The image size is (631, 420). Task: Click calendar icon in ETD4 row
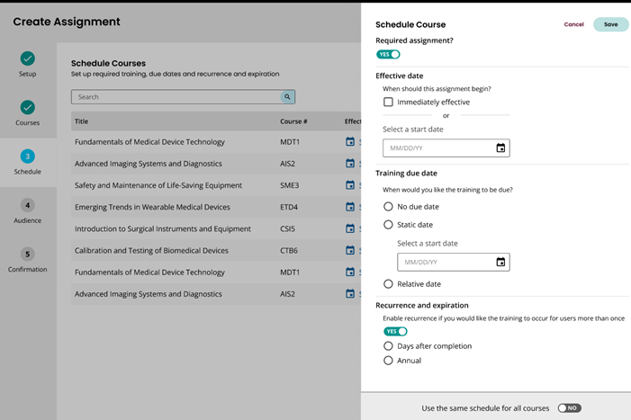tap(350, 207)
